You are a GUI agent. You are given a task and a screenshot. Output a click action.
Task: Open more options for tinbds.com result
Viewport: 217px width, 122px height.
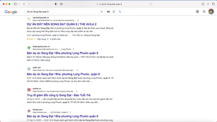point(70,112)
